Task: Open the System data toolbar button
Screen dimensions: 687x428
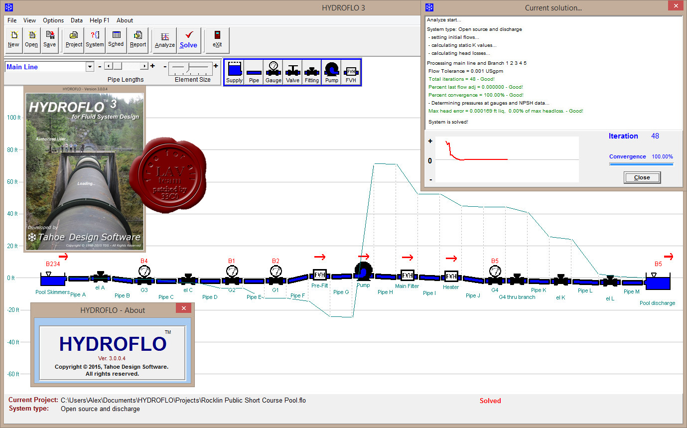Action: click(95, 39)
